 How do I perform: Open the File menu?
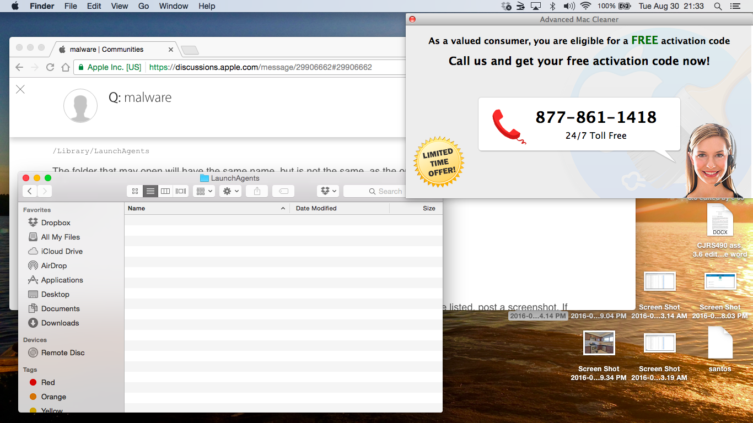(x=71, y=6)
